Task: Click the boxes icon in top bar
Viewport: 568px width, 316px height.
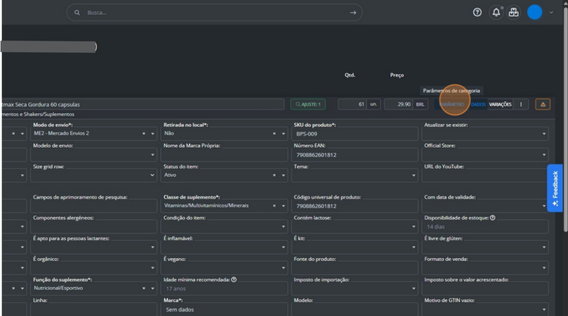Action: tap(514, 12)
